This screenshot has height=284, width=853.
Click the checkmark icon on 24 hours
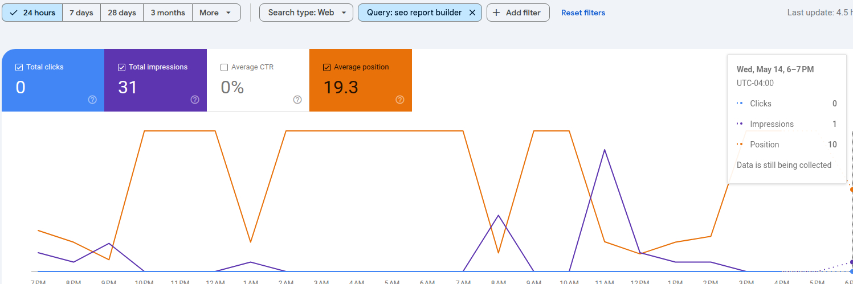click(x=14, y=13)
